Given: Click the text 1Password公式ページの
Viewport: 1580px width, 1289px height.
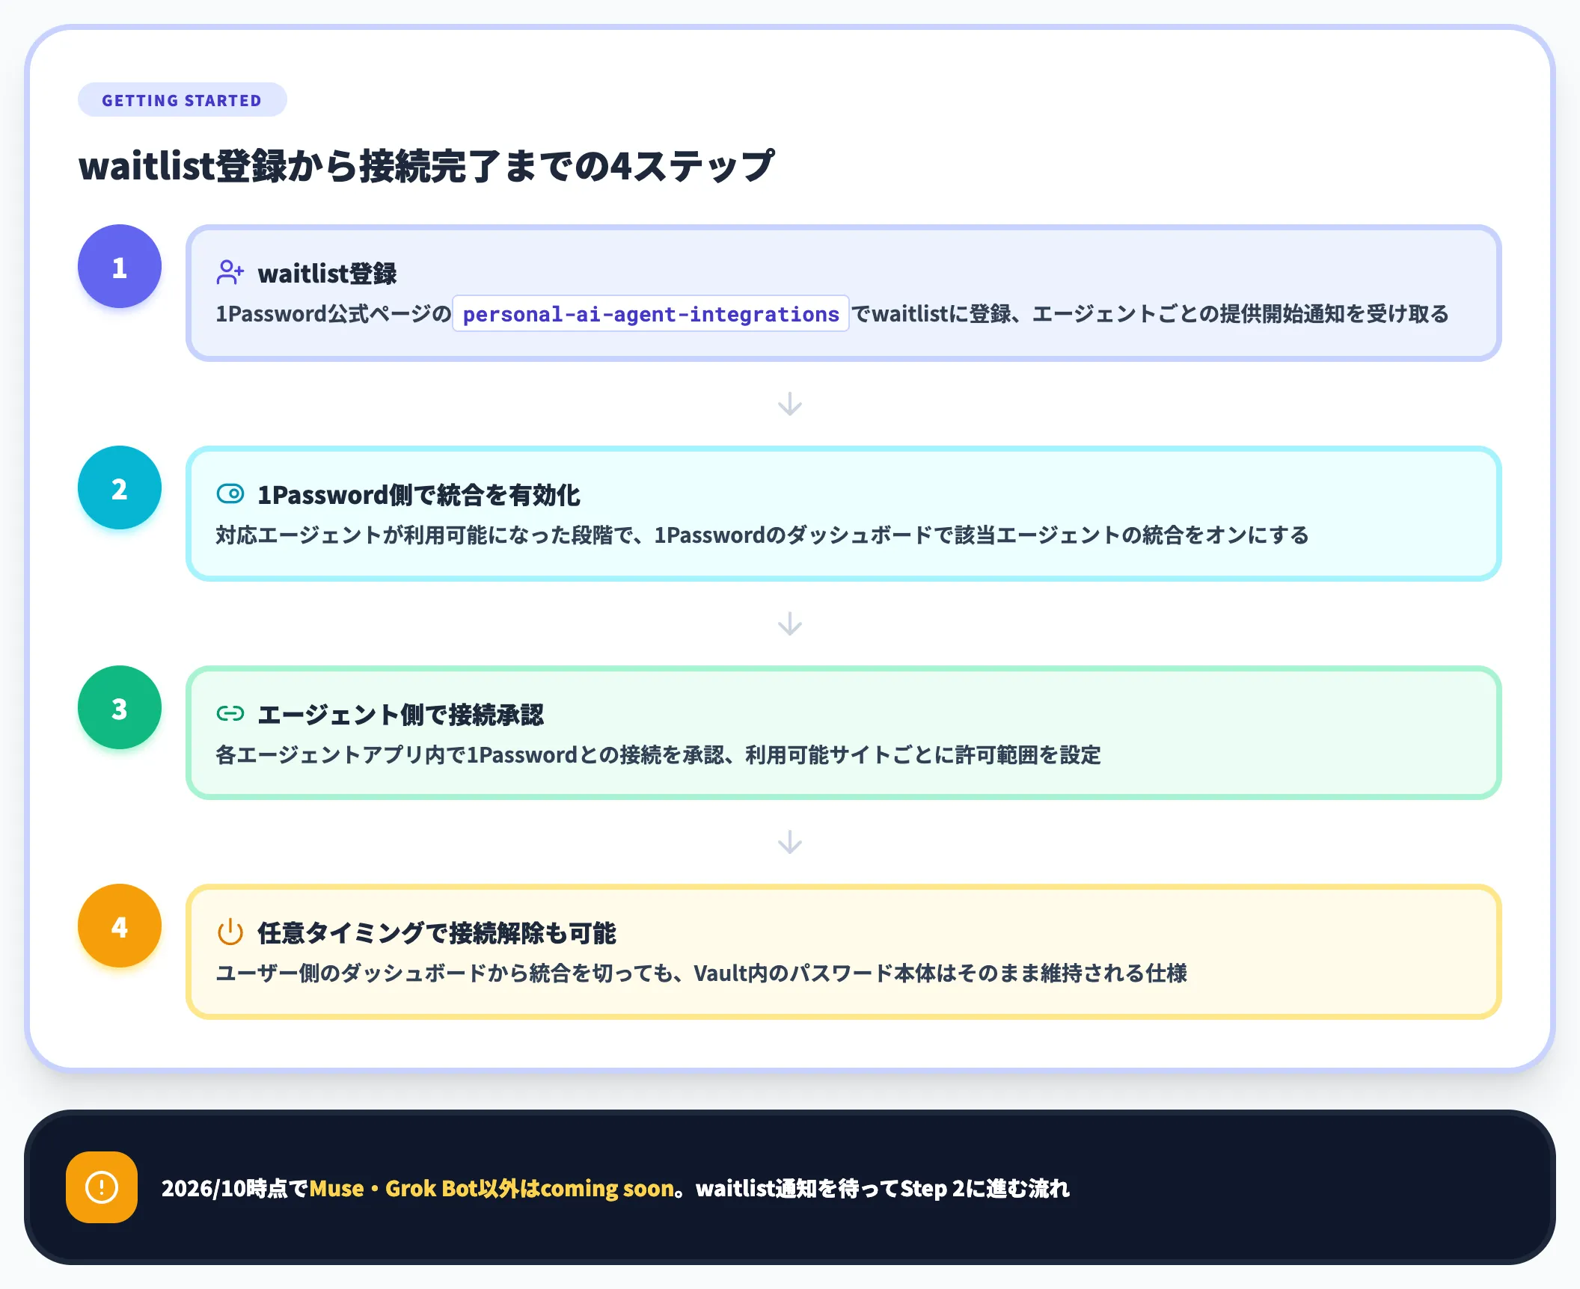Looking at the screenshot, I should (333, 314).
